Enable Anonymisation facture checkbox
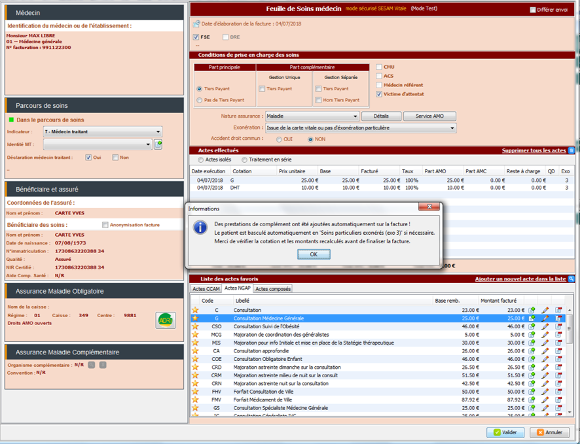 point(105,225)
